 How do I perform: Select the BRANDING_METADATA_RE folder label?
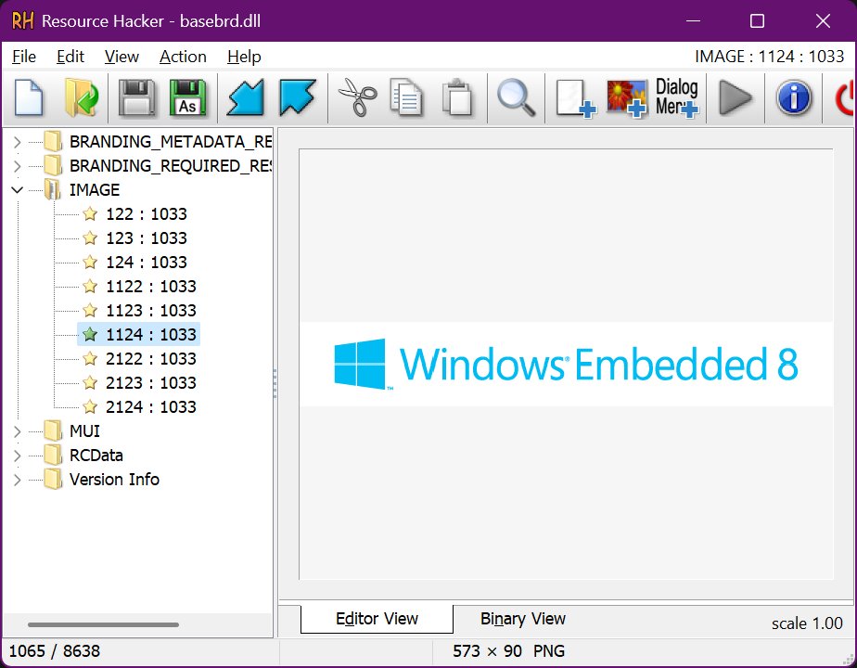click(x=171, y=142)
